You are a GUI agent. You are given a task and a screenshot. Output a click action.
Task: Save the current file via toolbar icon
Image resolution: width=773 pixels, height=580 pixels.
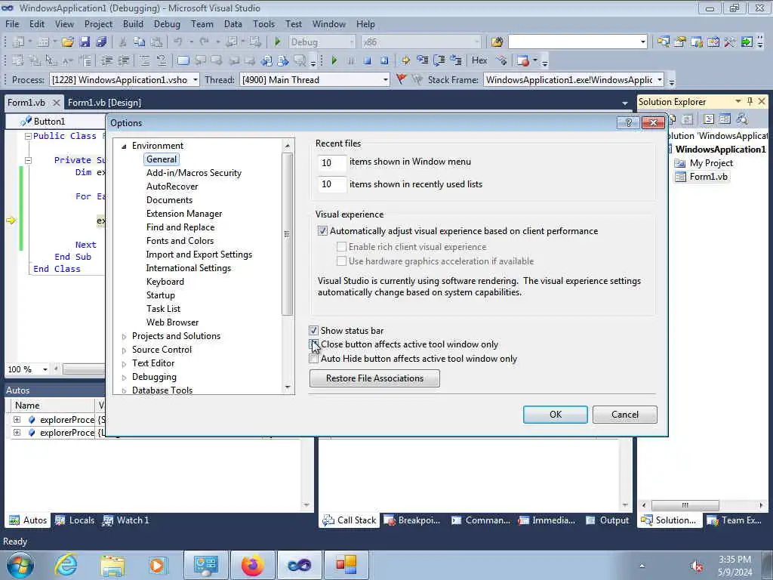85,42
